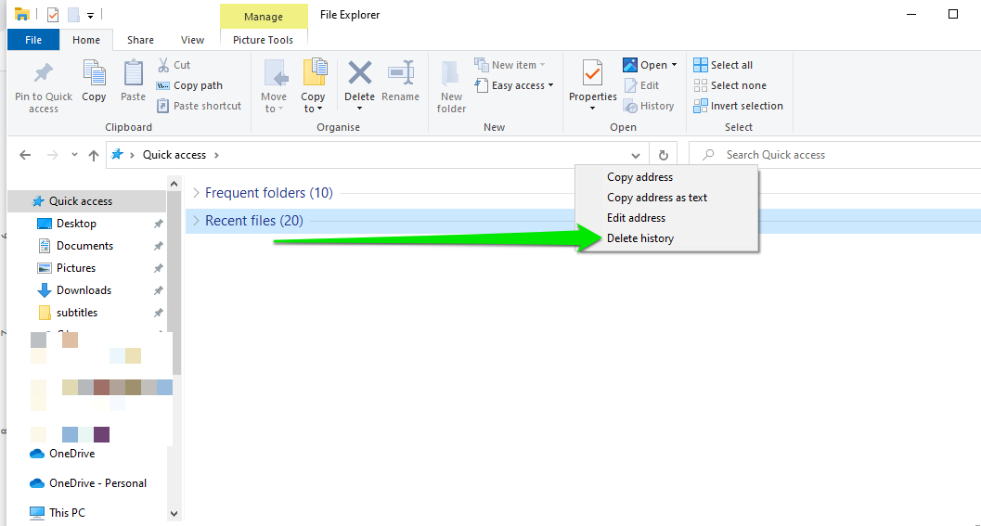Expand Frequent folders group
The image size is (981, 526).
tap(196, 193)
